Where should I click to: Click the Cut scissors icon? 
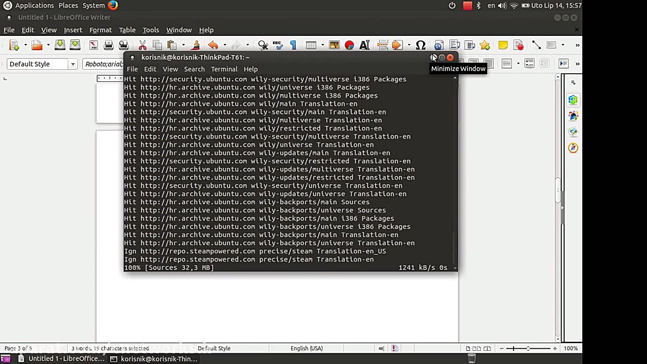point(143,45)
